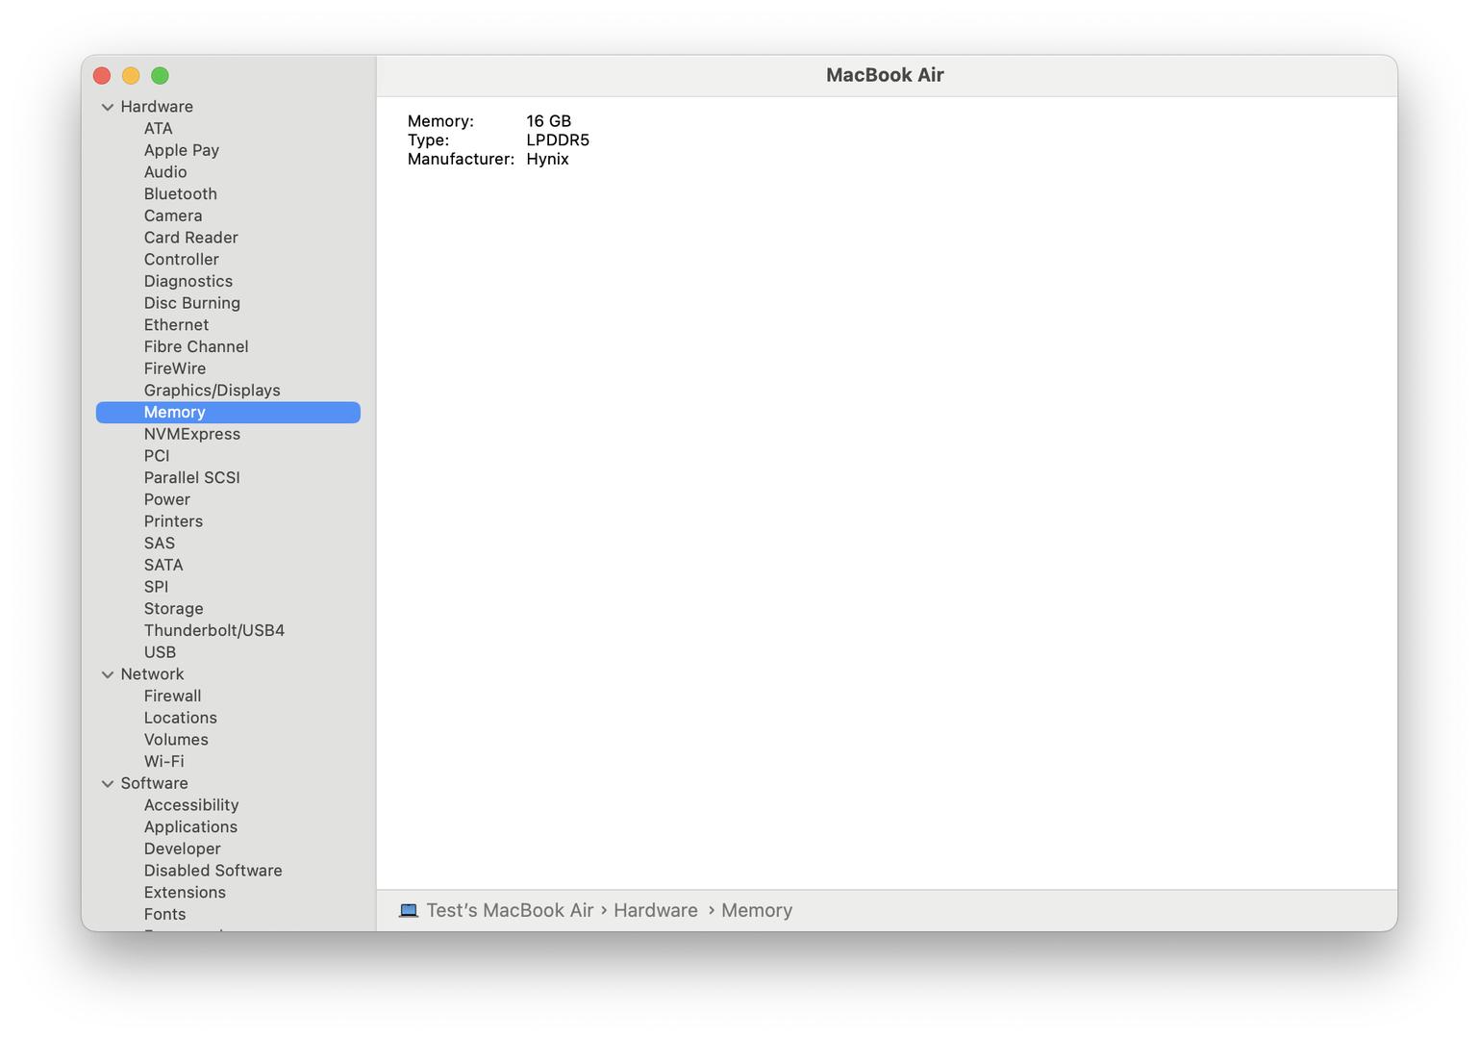
Task: Select NVMExpress in the sidebar
Action: 191,434
